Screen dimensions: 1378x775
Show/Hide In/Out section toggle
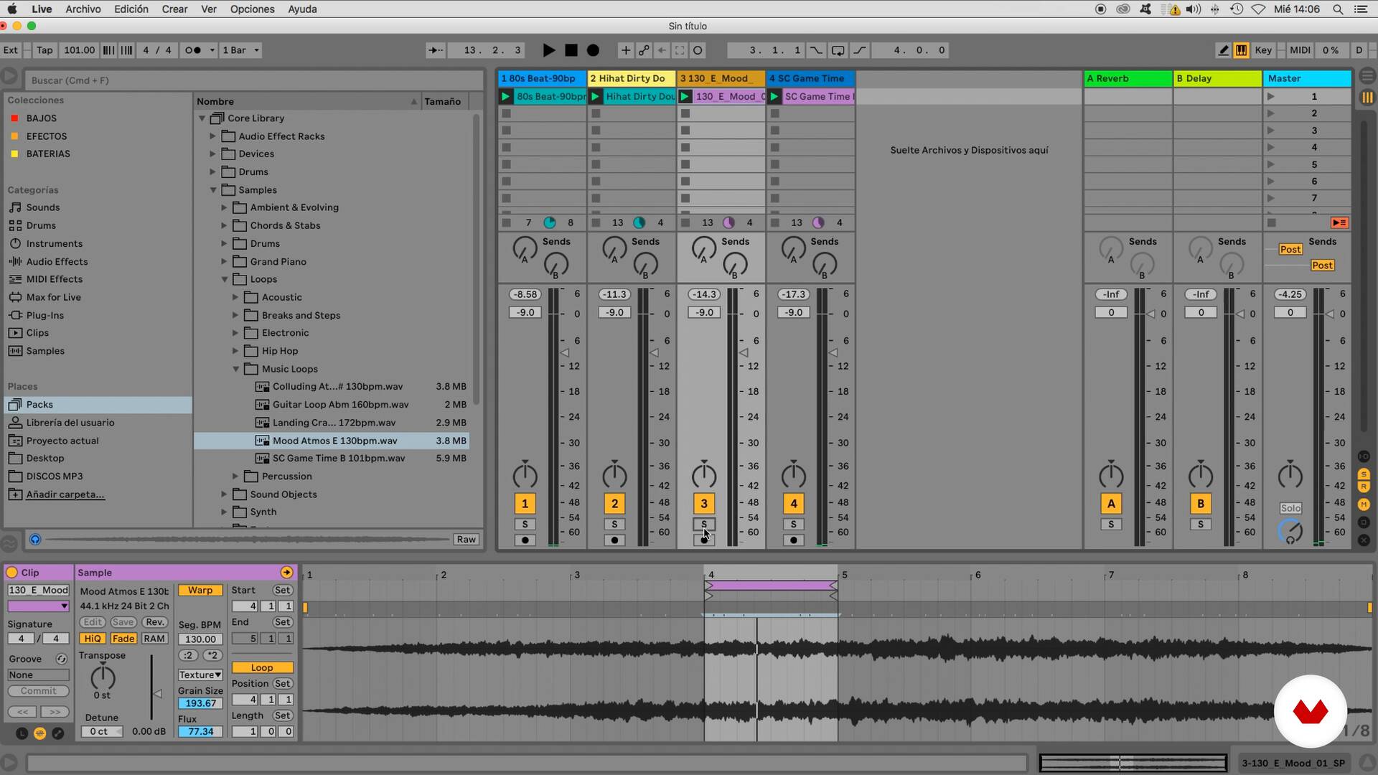pos(1364,457)
